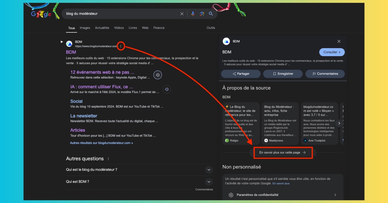Expand the "Qui est BDM ?" question
388x203 pixels.
[x=209, y=182]
